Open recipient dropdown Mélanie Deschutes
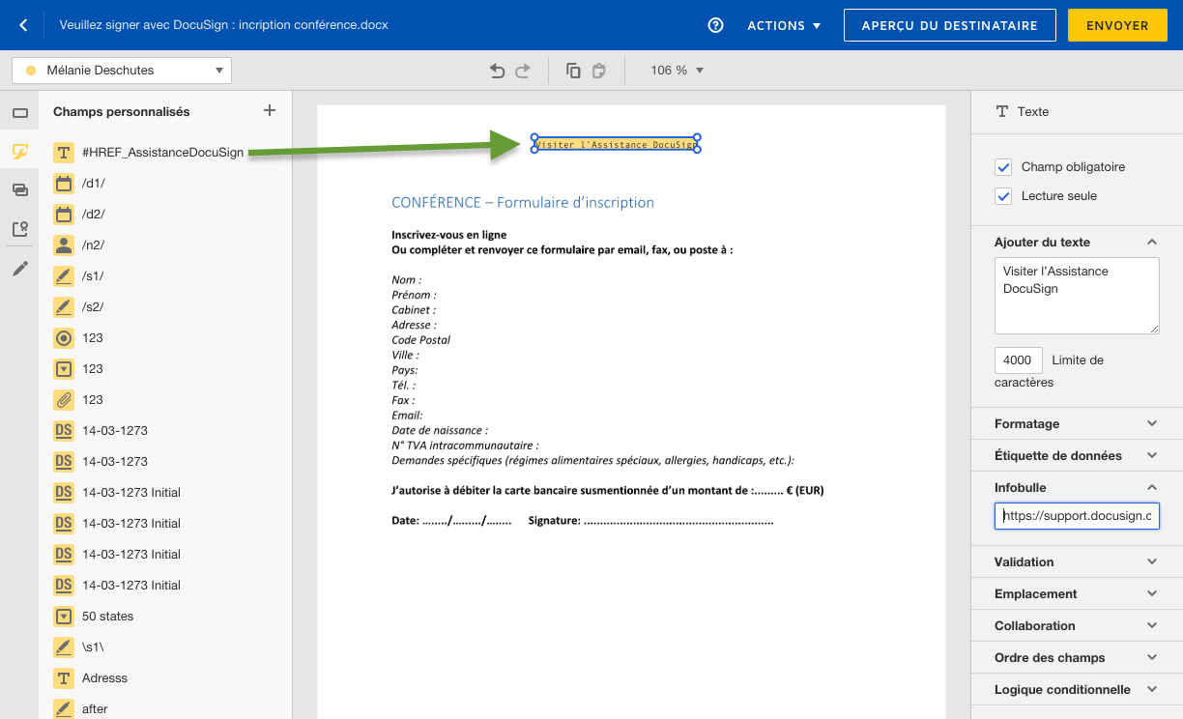Image resolution: width=1183 pixels, height=719 pixels. [x=122, y=71]
